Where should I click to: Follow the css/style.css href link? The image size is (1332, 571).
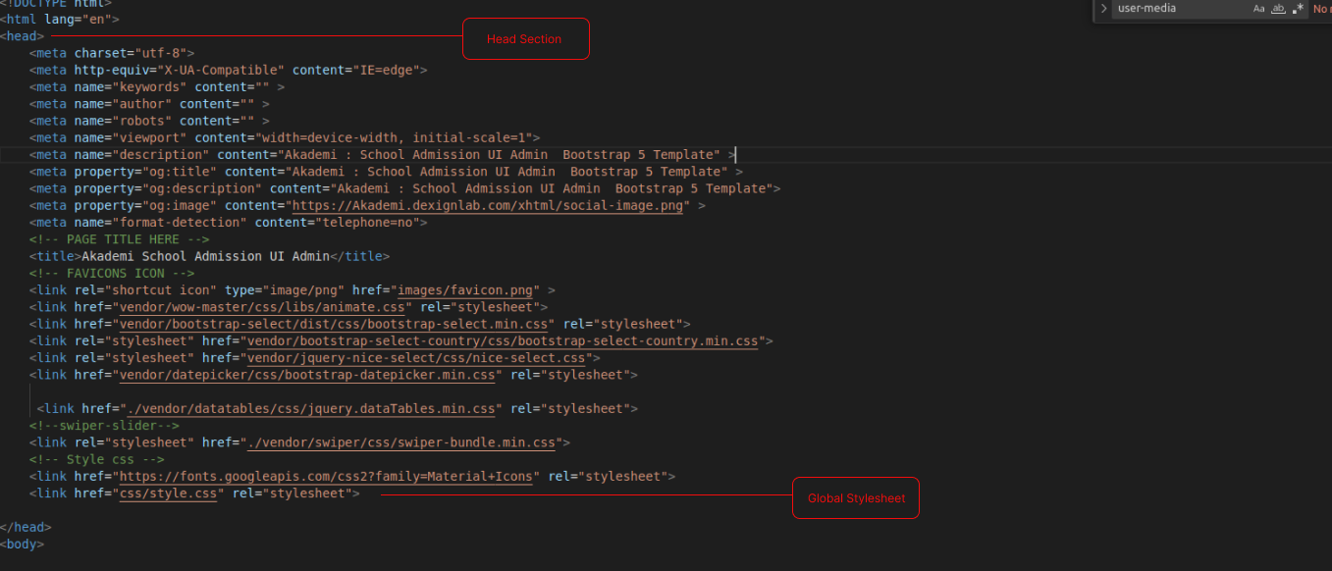coord(168,493)
